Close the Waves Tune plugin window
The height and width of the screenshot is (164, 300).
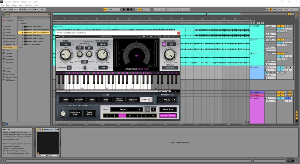click(179, 33)
